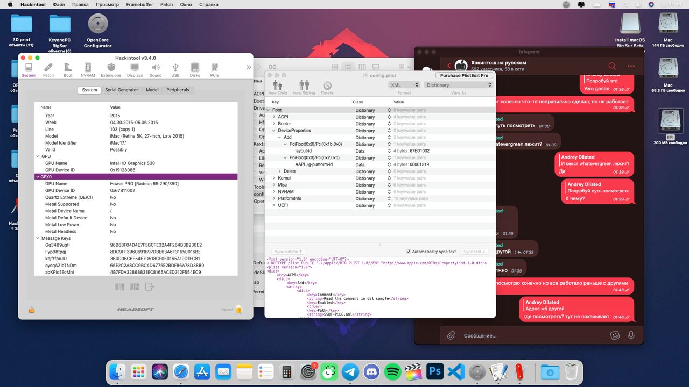
Task: Open Discord from the Dock
Action: click(x=371, y=372)
